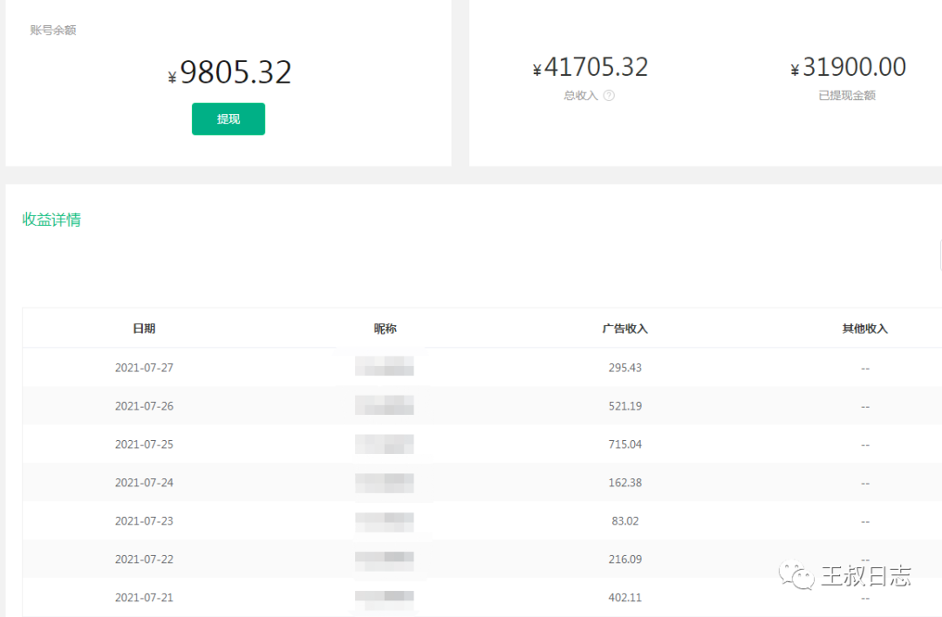Select the date 2021-07-27
This screenshot has width=942, height=617.
click(144, 367)
